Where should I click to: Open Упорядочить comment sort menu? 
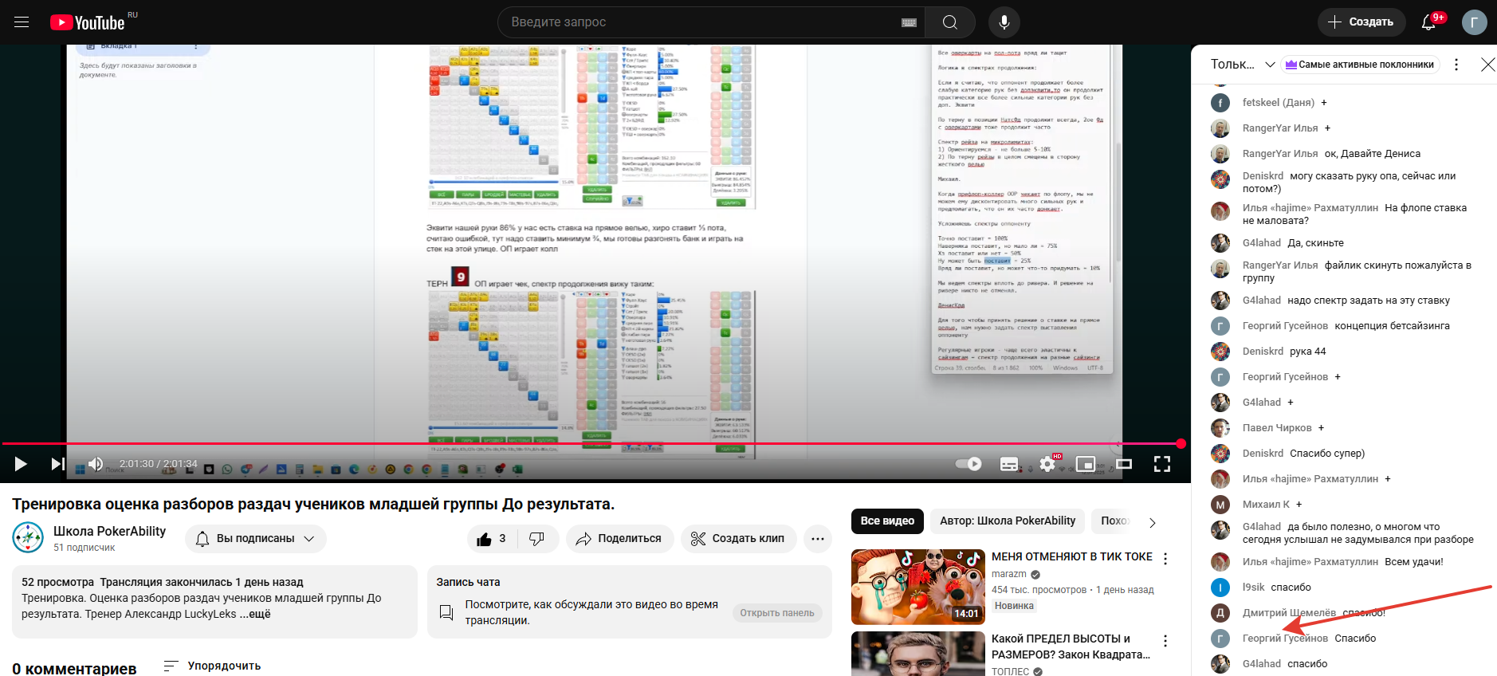tap(212, 666)
